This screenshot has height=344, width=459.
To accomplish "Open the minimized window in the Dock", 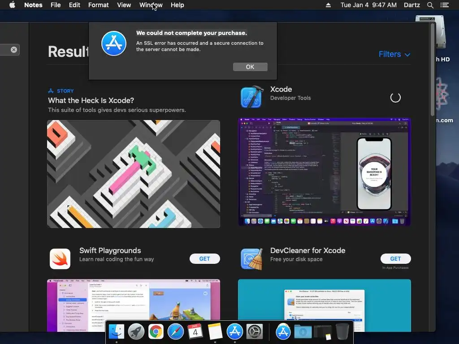I will (323, 332).
